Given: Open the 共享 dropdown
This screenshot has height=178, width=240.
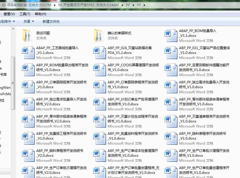Looking at the screenshot, I should tap(29, 21).
